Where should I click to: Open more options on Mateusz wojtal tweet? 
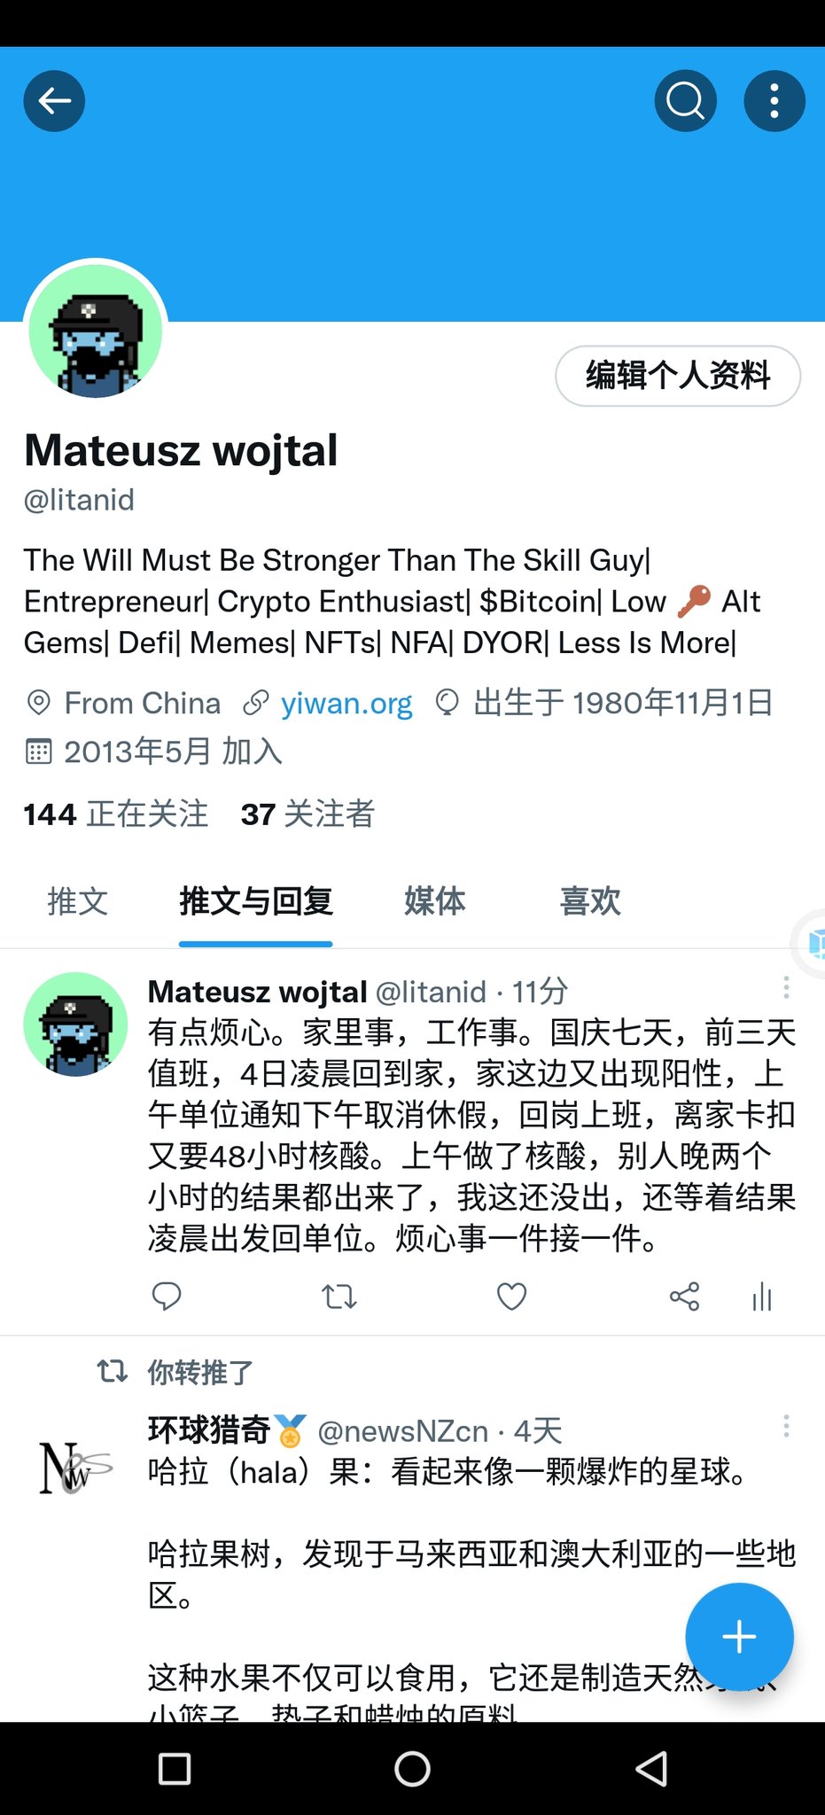coord(786,987)
